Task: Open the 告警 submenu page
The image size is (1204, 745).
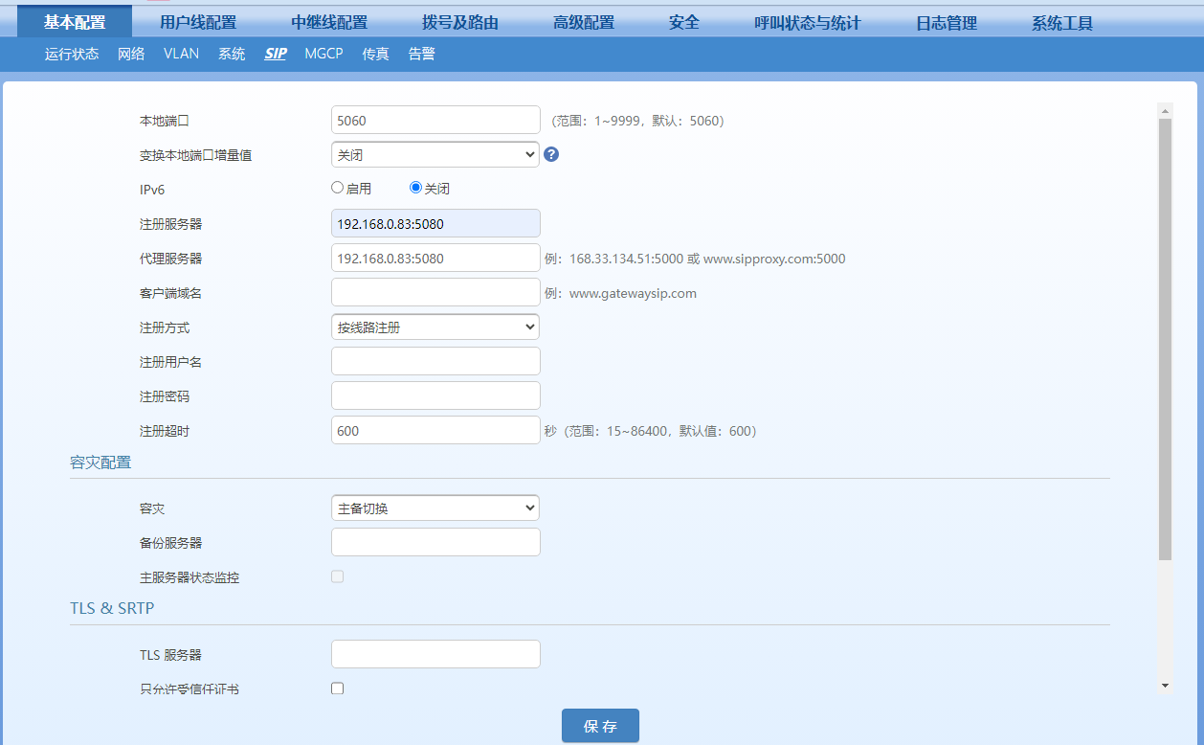Action: 421,54
